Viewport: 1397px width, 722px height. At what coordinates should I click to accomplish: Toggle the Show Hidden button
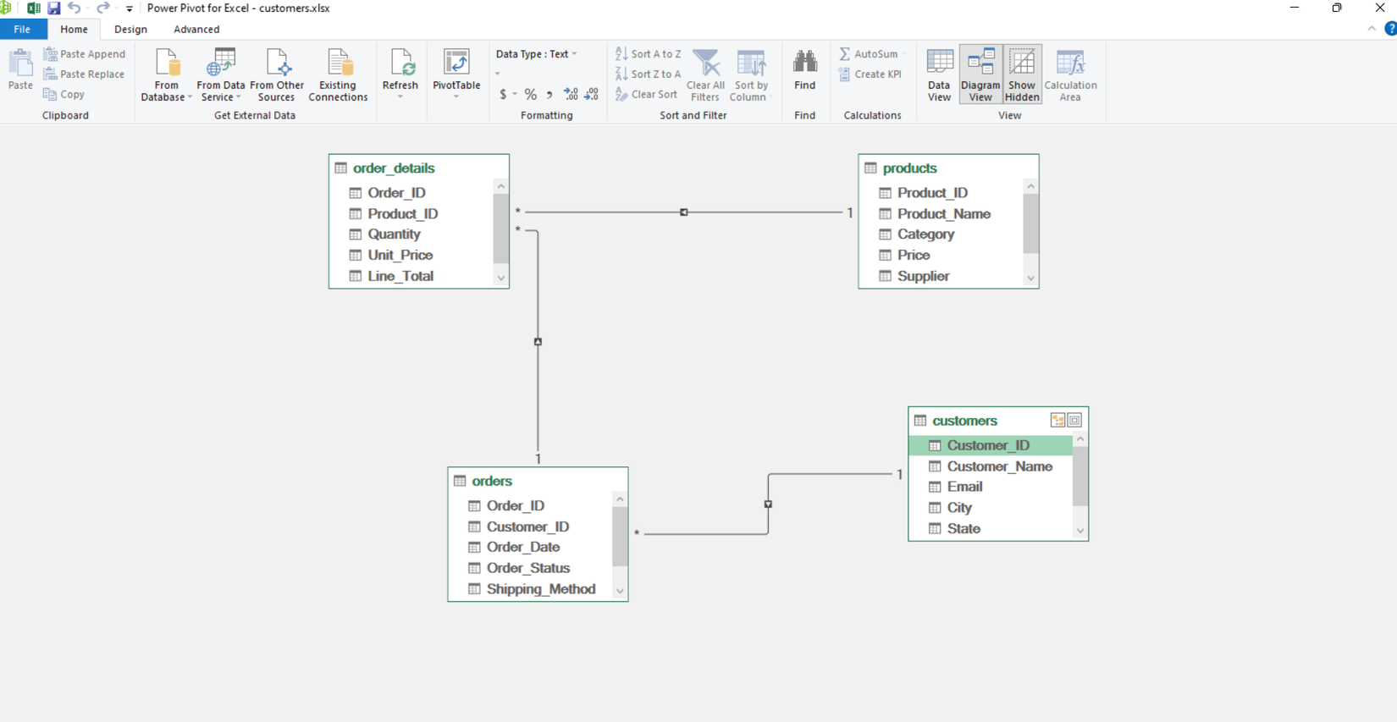click(1022, 74)
